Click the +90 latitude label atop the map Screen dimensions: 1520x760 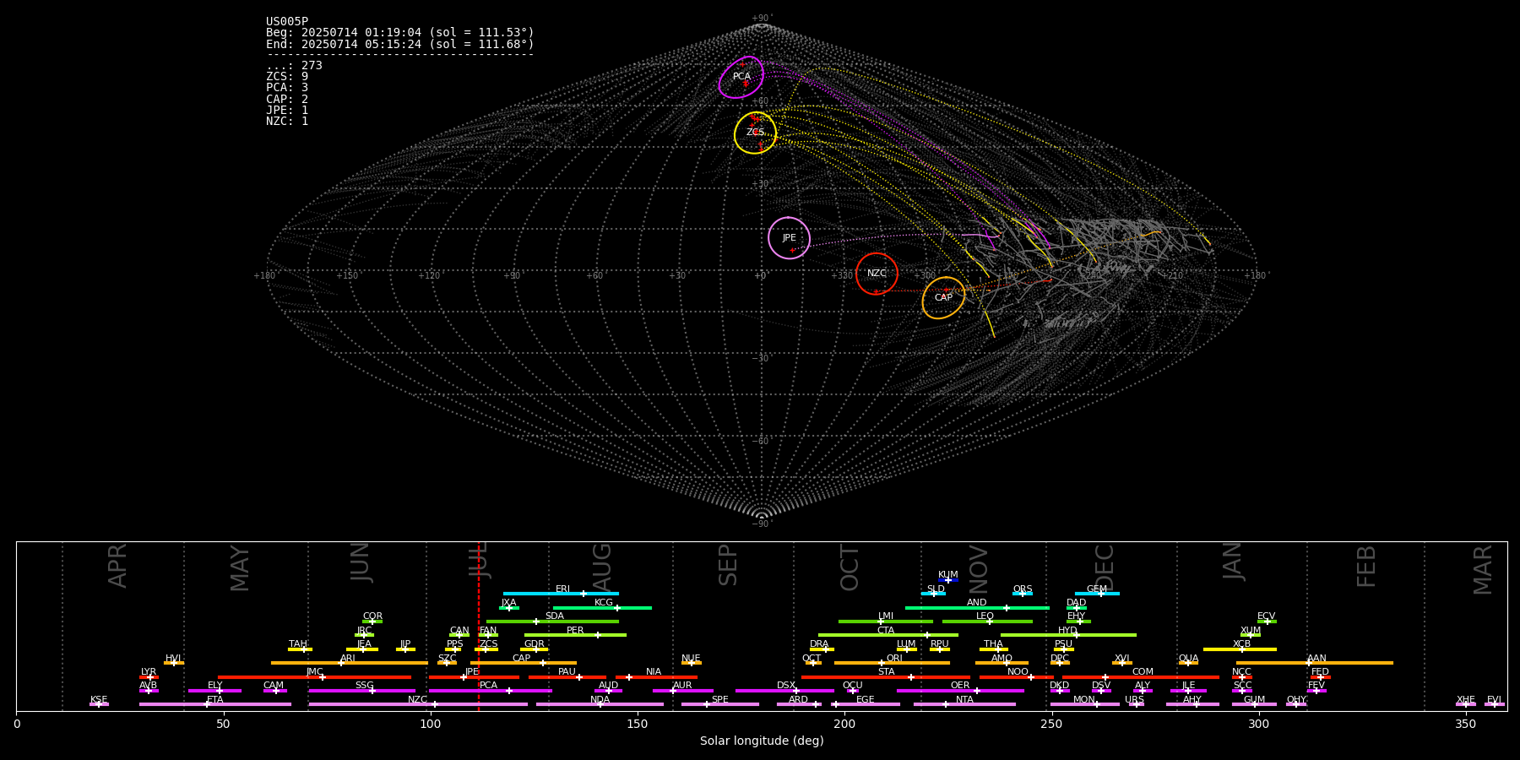[x=762, y=19]
